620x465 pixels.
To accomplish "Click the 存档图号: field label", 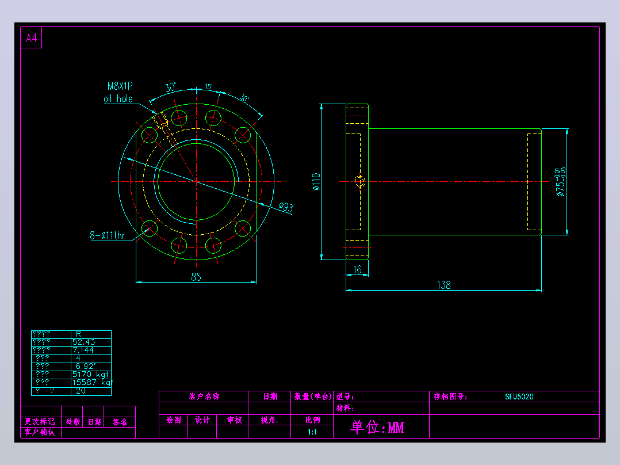I will point(450,397).
